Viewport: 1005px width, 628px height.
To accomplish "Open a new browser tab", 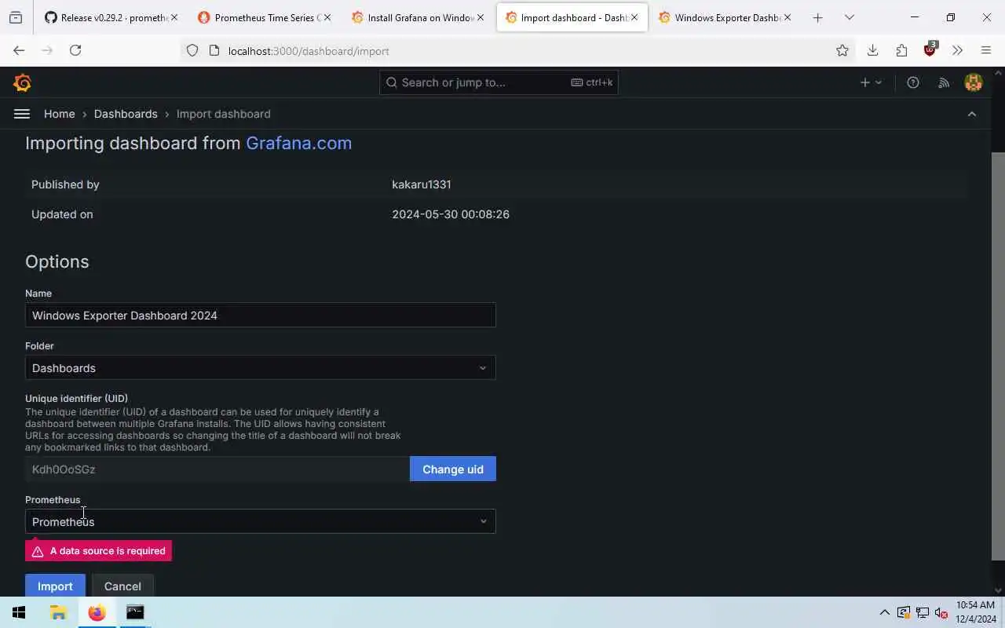I will [x=817, y=17].
